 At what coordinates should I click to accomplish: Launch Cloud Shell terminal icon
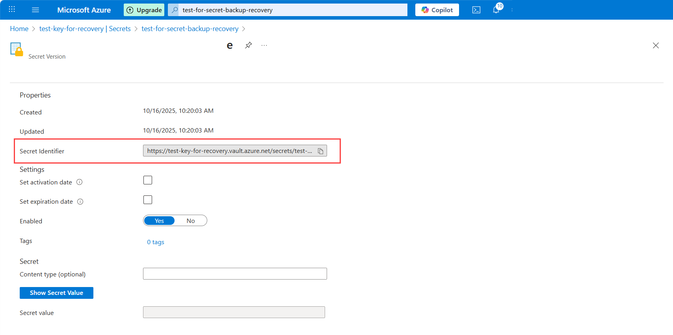coord(476,10)
